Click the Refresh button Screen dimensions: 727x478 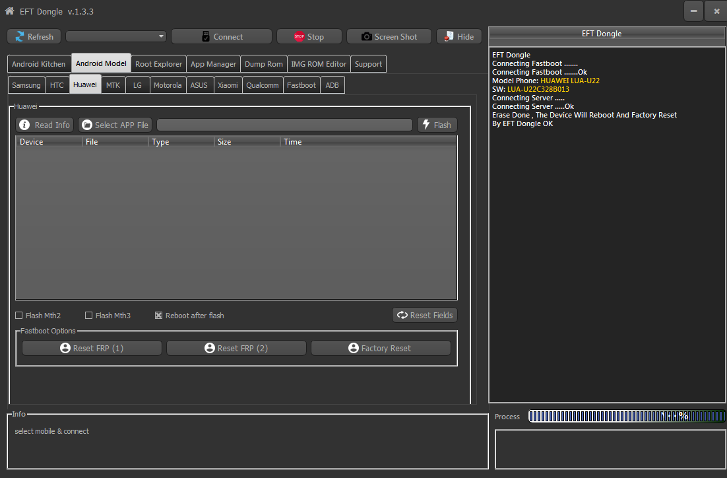(34, 37)
